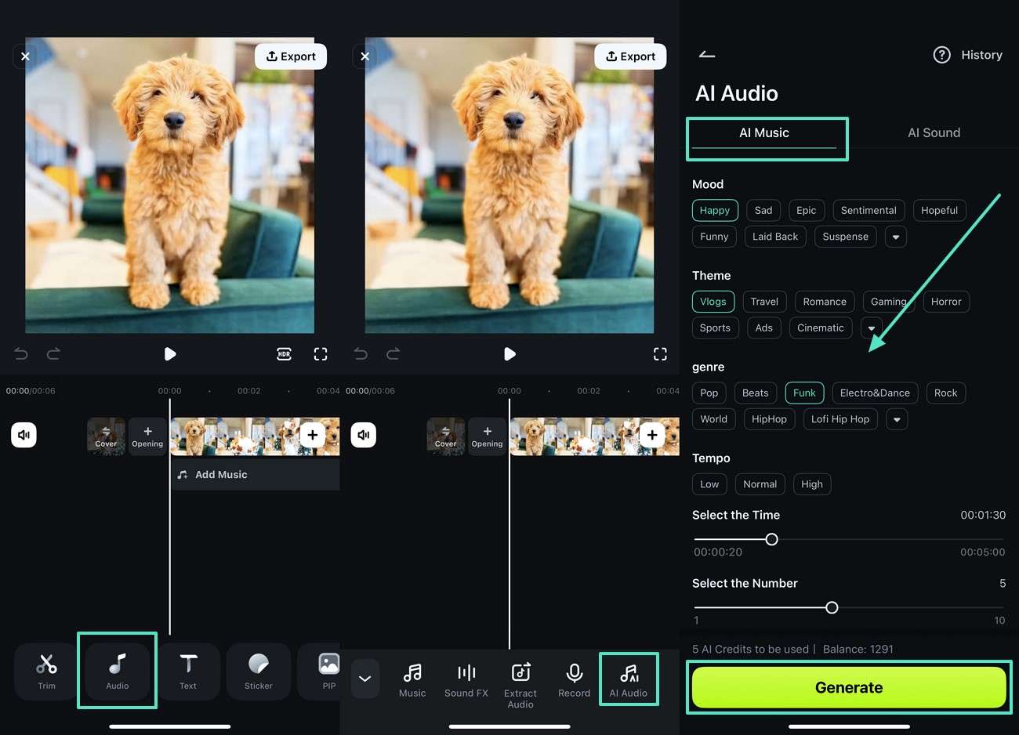Adjust the Select the Number slider handle

coord(832,607)
